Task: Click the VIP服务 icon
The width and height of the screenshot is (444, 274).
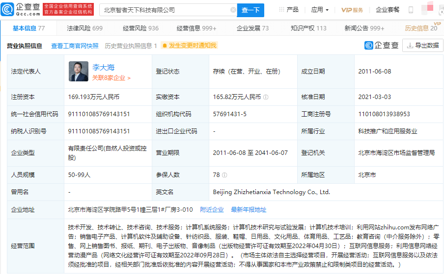Action: (352, 10)
